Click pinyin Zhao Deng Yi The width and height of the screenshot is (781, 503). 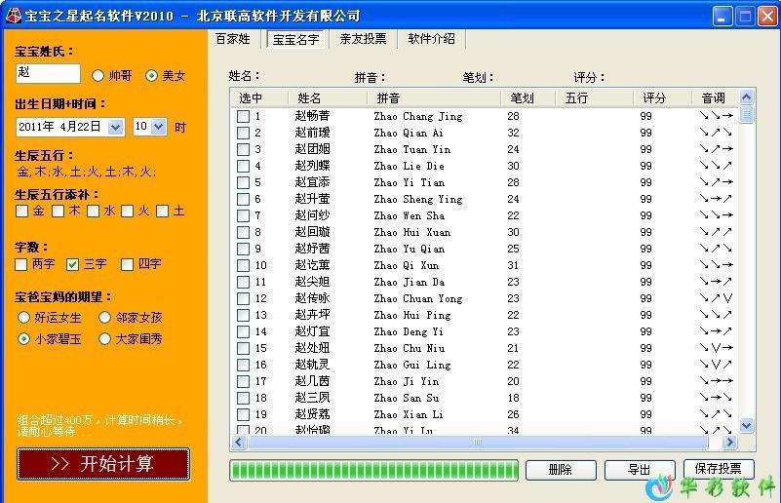coord(409,331)
